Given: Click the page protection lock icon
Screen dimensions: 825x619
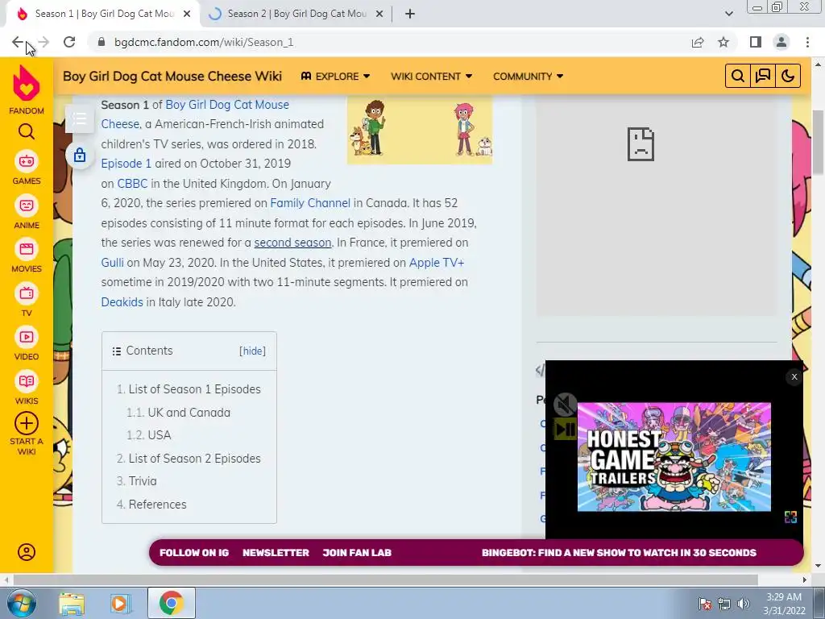Looking at the screenshot, I should [80, 155].
